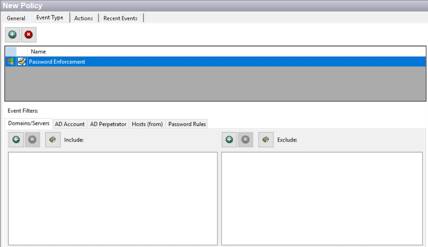Add an entry to the Include list
This screenshot has width=428, height=247.
coord(16,140)
